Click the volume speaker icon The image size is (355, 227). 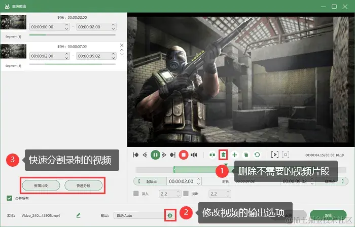tap(194, 155)
